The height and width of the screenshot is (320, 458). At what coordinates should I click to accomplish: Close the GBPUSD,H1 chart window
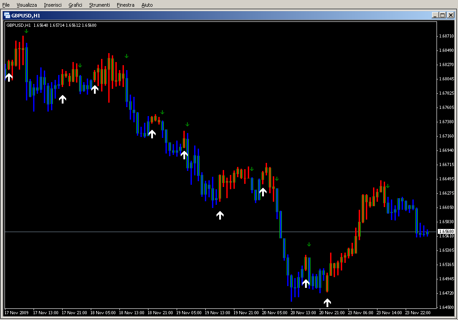pos(451,15)
